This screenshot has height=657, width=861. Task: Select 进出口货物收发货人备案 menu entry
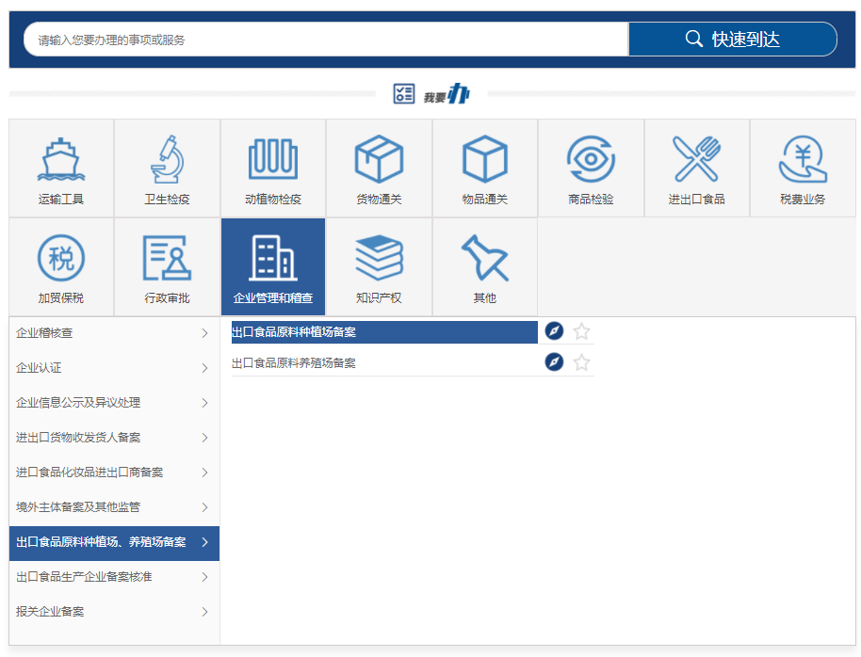coord(113,438)
